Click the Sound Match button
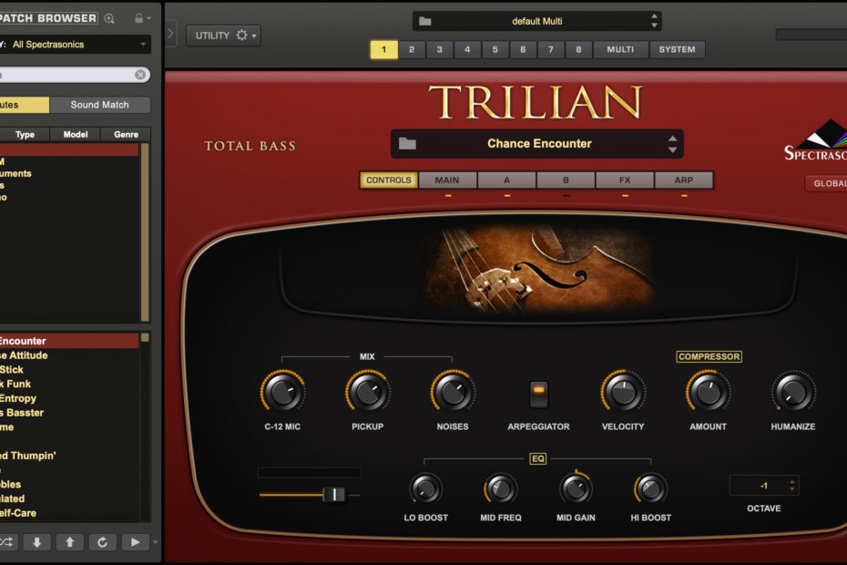 click(x=100, y=105)
